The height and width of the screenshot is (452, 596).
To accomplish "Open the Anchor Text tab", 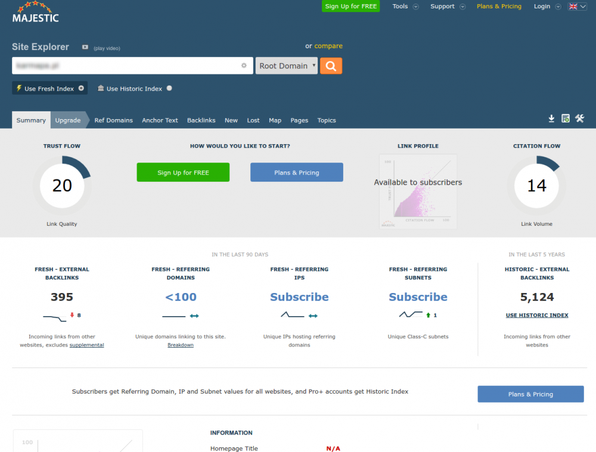I will pos(160,120).
